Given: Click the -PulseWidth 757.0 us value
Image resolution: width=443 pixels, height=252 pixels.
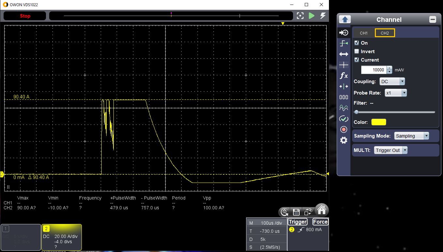Looking at the screenshot, I should 150,208.
